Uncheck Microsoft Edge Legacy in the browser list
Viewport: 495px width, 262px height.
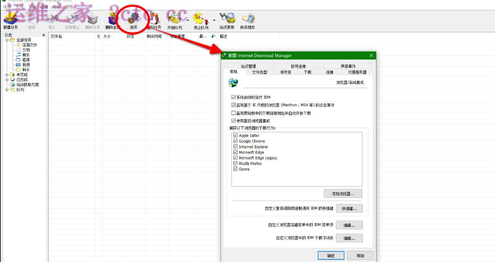click(x=236, y=158)
